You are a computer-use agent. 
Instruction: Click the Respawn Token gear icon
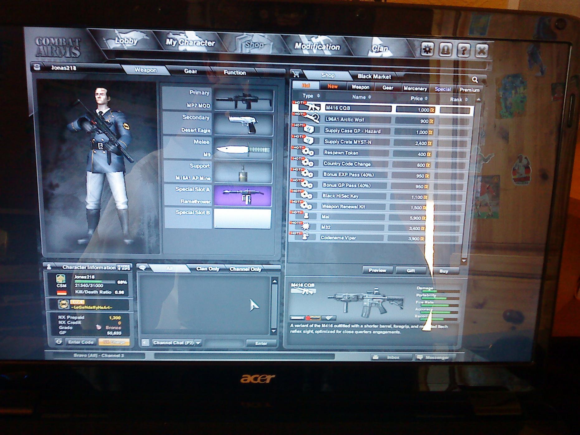pyautogui.click(x=308, y=152)
